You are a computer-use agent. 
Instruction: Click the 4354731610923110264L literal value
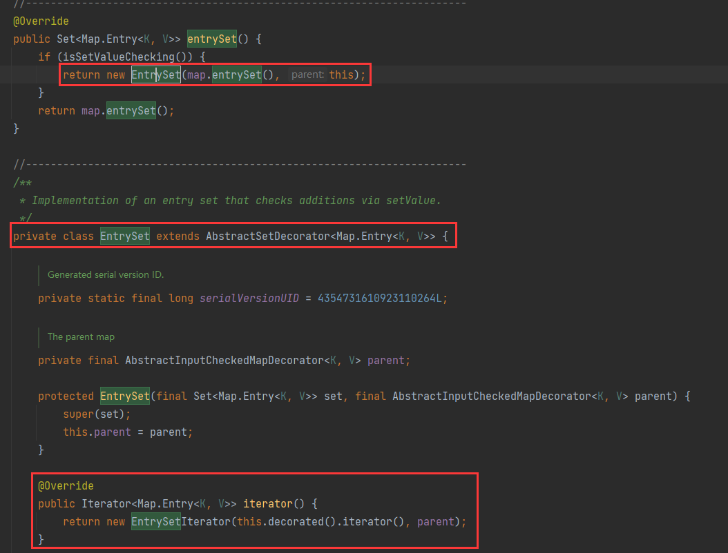click(380, 298)
